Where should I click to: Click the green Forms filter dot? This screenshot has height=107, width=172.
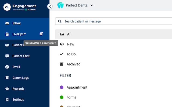coord(62,97)
